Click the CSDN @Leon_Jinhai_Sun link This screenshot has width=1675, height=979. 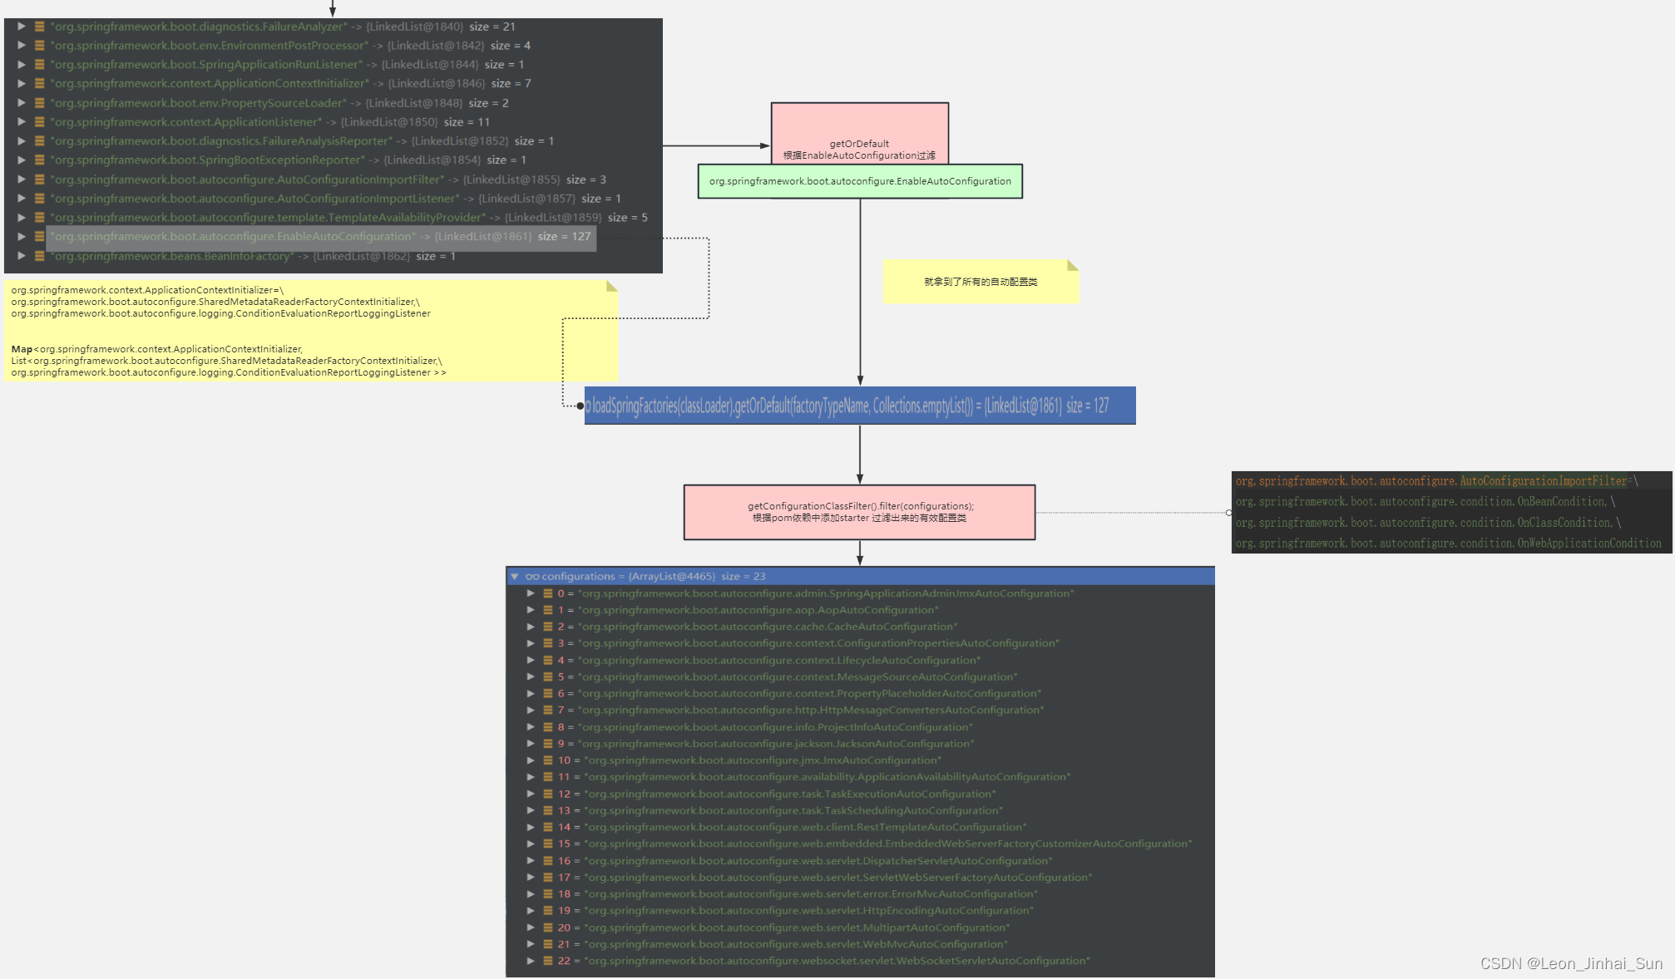1574,964
